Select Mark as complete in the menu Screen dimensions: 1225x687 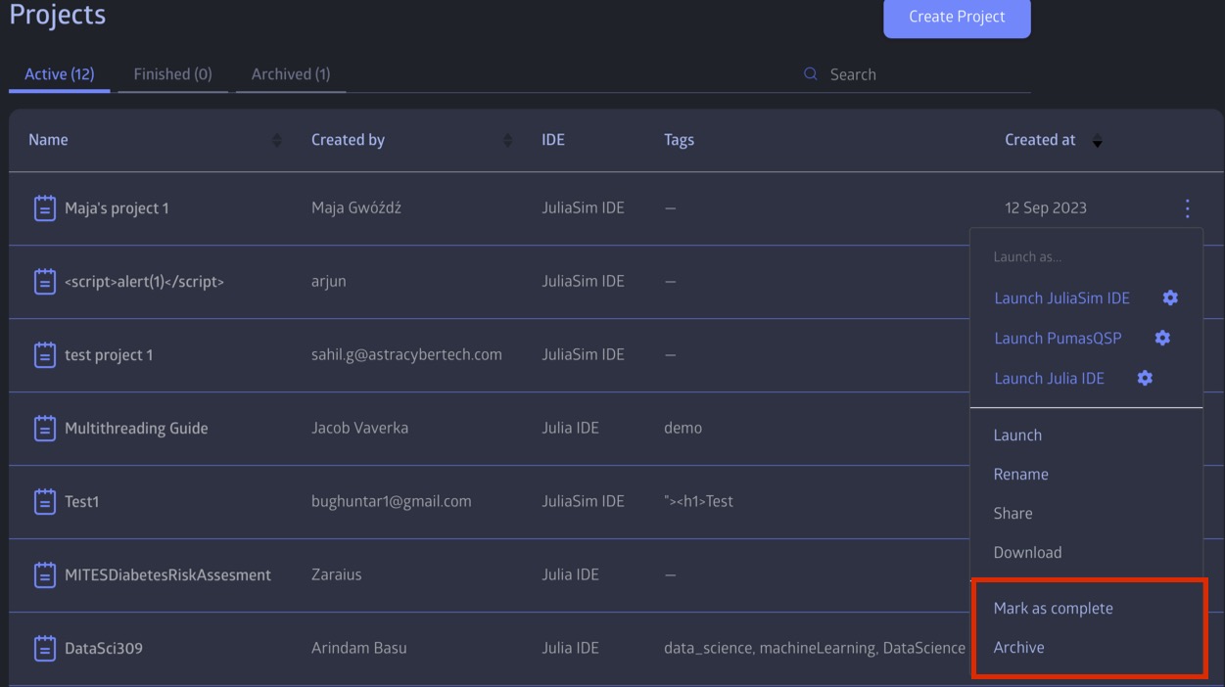coord(1053,609)
